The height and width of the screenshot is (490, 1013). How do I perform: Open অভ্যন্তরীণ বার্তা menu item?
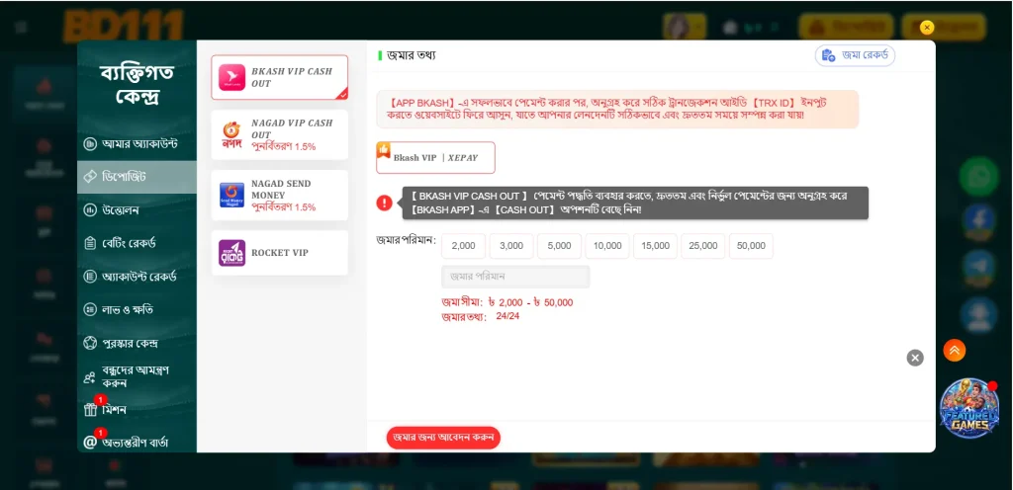pyautogui.click(x=137, y=443)
